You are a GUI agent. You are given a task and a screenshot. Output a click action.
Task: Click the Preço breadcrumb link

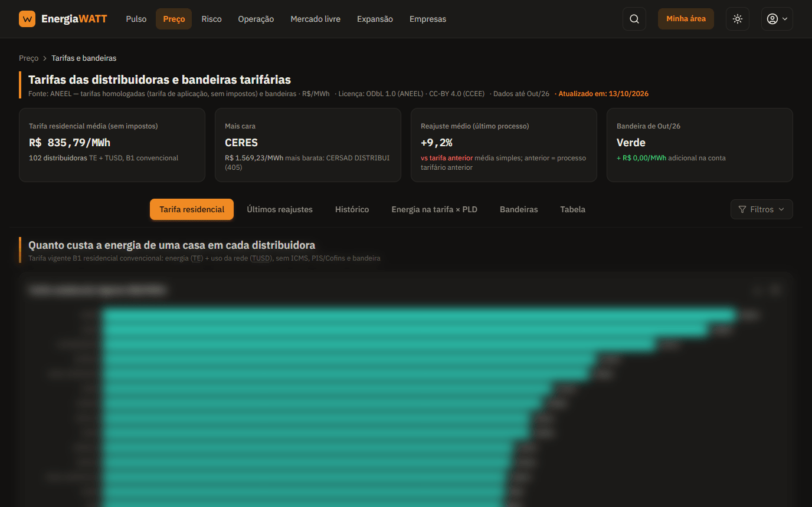coord(28,58)
